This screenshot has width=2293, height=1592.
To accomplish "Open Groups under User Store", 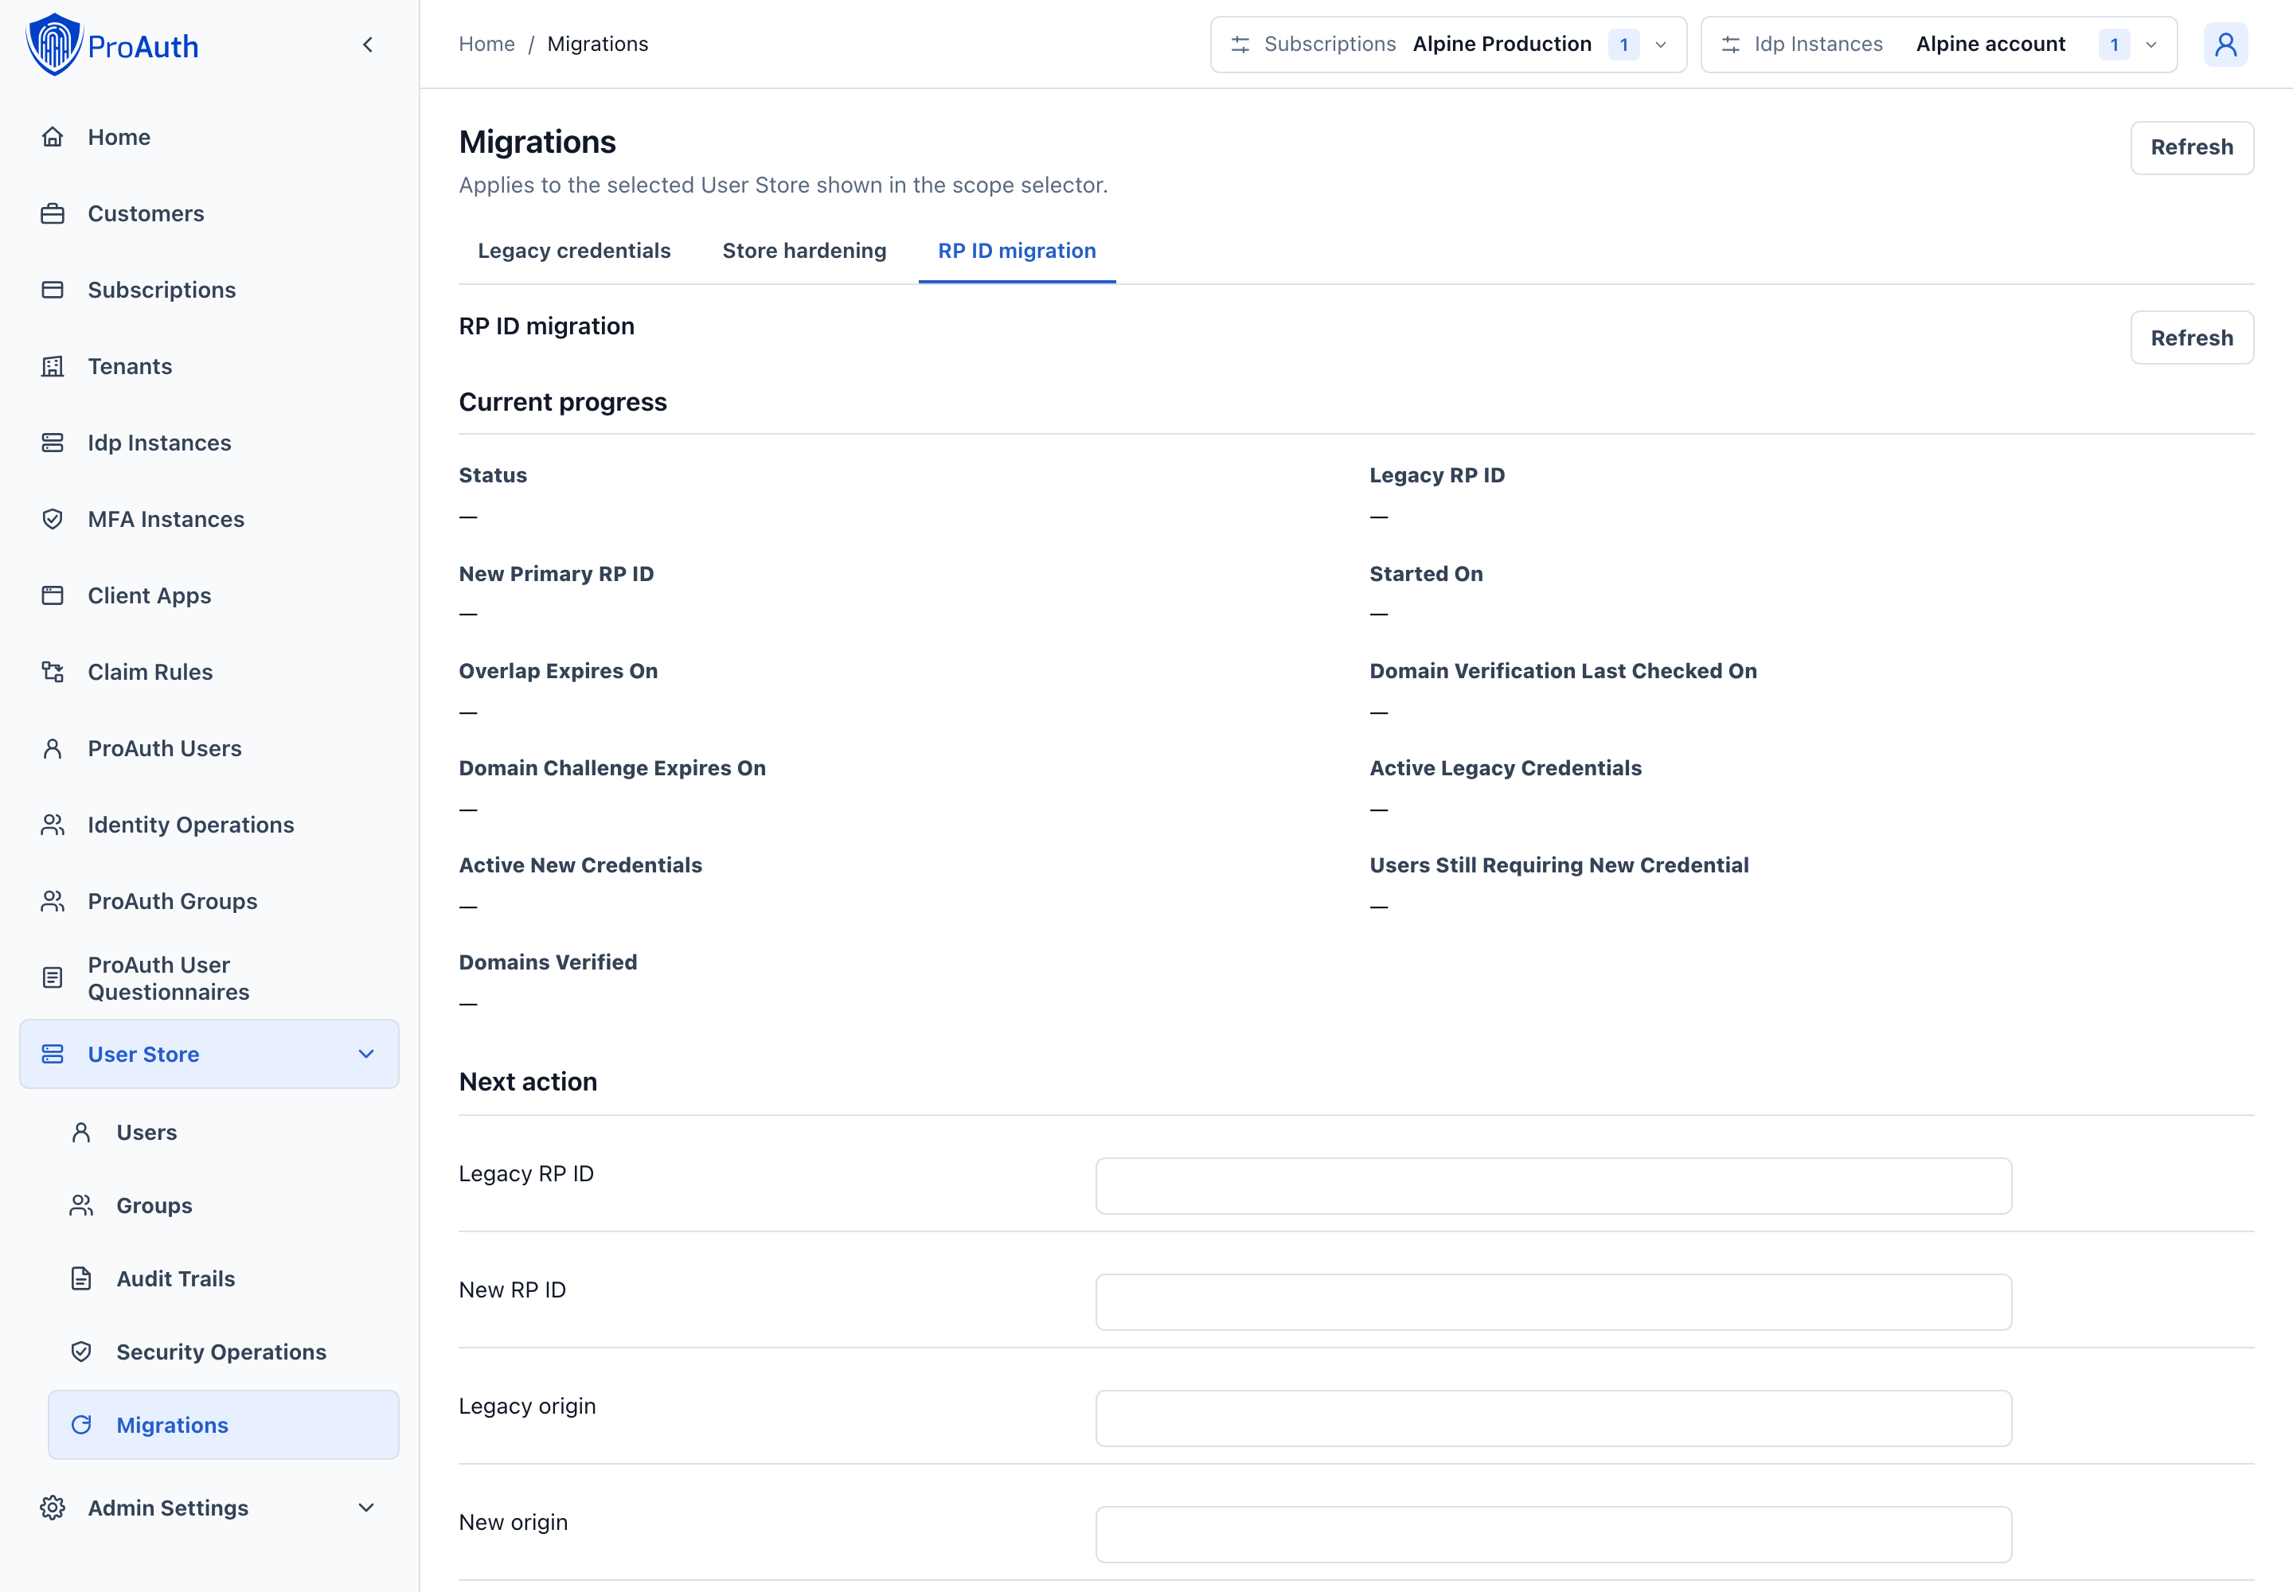I will pyautogui.click(x=224, y=1206).
